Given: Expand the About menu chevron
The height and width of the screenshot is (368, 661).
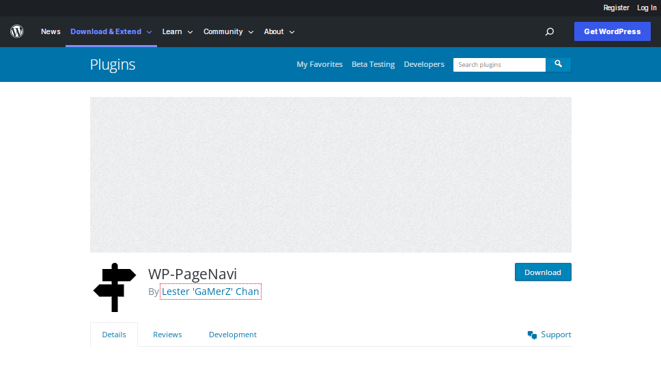Looking at the screenshot, I should click(x=292, y=32).
